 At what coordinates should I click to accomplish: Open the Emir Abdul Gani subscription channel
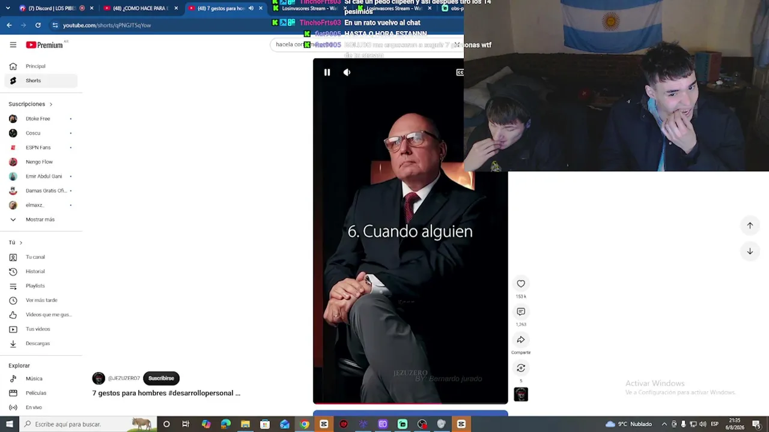click(41, 176)
